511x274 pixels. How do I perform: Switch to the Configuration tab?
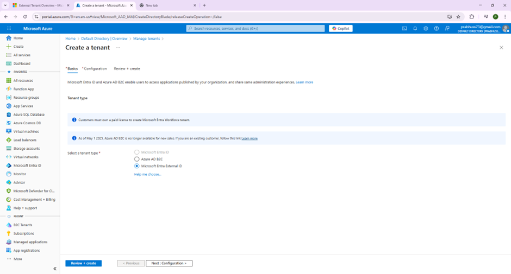pyautogui.click(x=95, y=69)
